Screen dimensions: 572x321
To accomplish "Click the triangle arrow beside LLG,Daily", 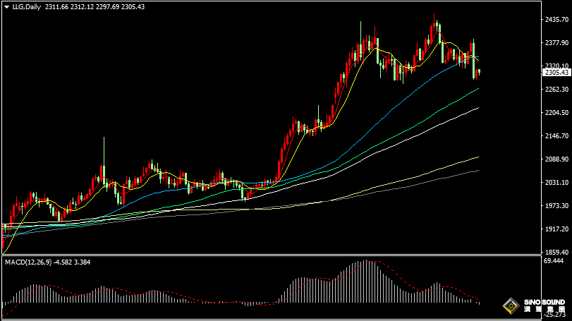I will click(6, 6).
